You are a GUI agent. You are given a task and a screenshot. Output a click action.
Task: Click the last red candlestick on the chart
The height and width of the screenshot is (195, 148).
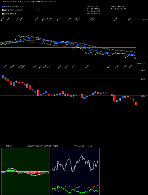(x=136, y=103)
